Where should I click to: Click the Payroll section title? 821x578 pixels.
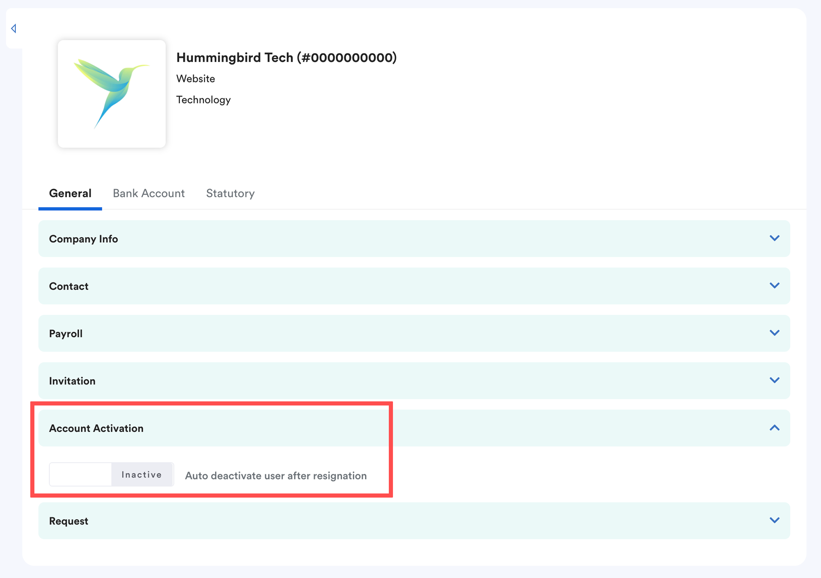point(66,333)
